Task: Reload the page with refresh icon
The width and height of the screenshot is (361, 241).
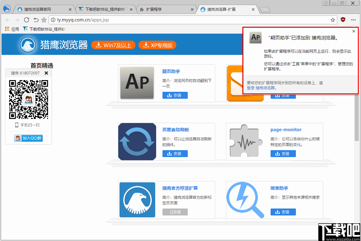Action: point(27,20)
